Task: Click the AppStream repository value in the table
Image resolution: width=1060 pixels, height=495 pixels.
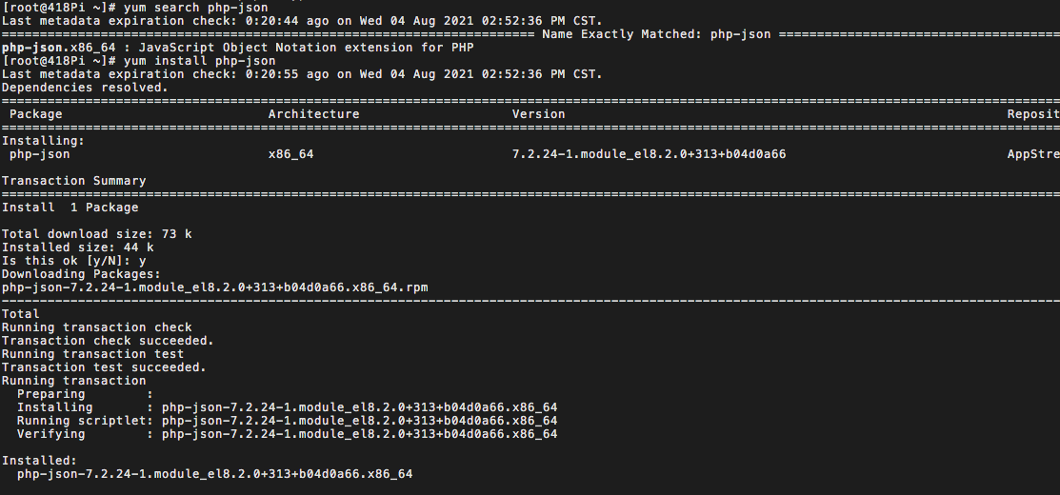Action: pos(1032,154)
